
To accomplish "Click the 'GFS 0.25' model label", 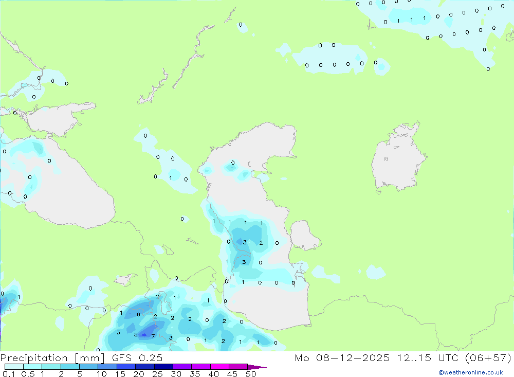I will coord(137,357).
